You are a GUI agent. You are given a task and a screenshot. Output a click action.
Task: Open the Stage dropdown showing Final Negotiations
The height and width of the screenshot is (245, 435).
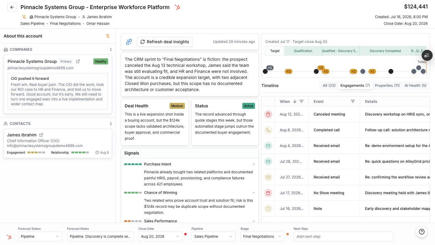click(x=263, y=237)
